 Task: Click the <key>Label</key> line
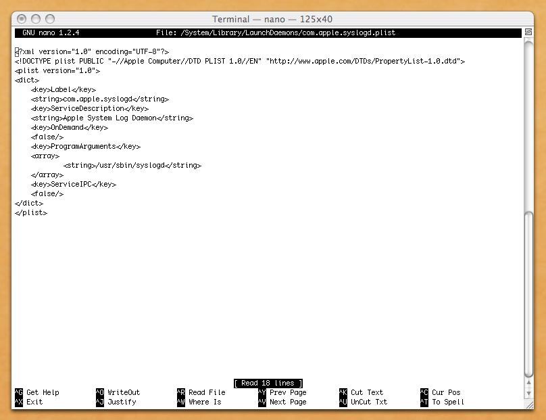tap(64, 89)
